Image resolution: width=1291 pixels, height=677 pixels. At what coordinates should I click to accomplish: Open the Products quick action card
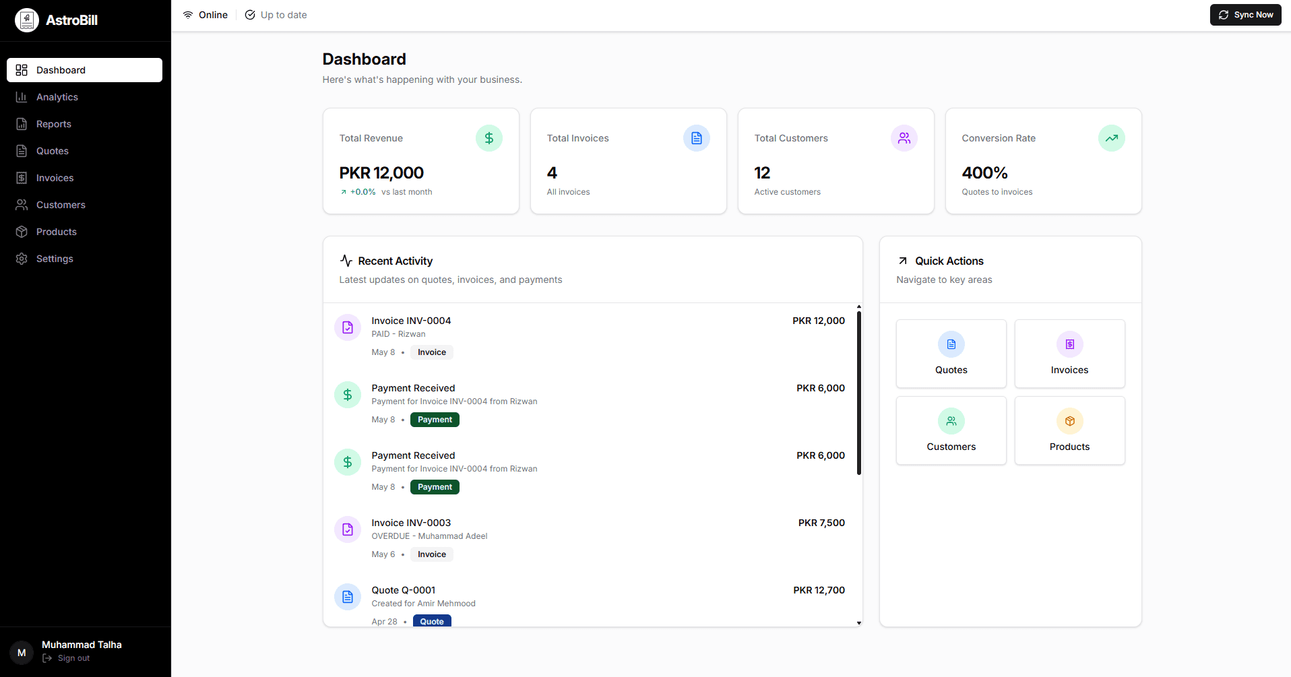point(1069,430)
